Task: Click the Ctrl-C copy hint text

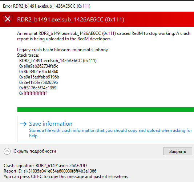Action: pyautogui.click(x=66, y=177)
